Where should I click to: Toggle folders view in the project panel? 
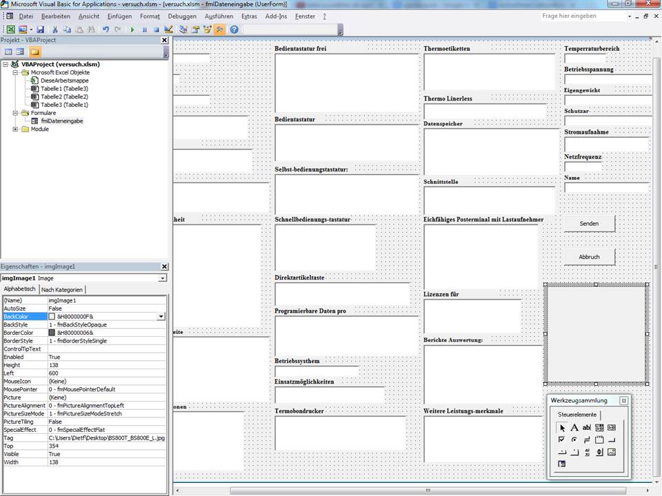(x=34, y=52)
